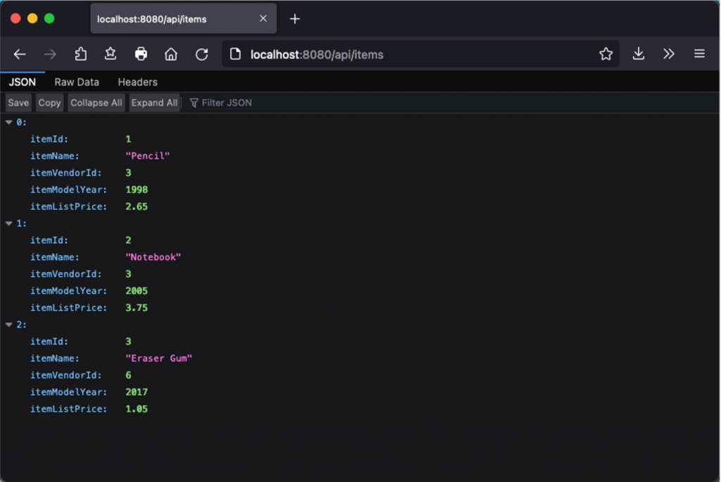721x482 pixels.
Task: Click the itemName key under item 0
Action: point(55,156)
